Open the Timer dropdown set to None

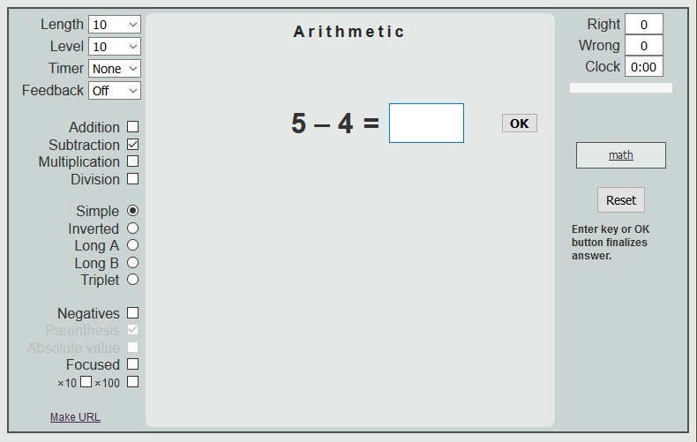(115, 69)
